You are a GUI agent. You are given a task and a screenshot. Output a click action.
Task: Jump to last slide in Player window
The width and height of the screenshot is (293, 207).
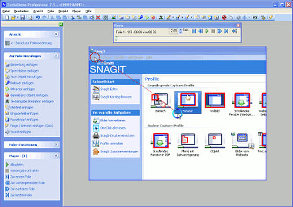coord(226,31)
